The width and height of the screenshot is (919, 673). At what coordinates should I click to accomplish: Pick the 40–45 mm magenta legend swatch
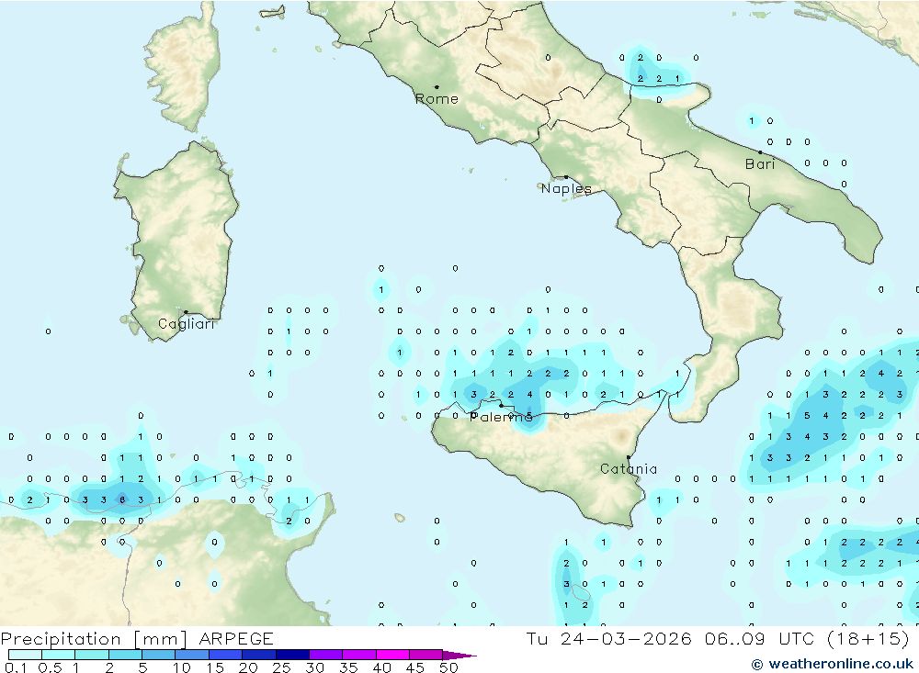click(x=392, y=655)
